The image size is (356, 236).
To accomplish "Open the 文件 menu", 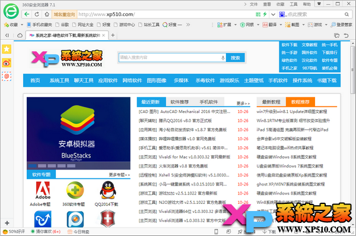I will [253, 4].
